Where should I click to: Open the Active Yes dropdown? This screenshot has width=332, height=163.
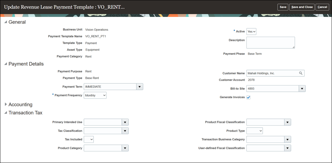(x=251, y=31)
